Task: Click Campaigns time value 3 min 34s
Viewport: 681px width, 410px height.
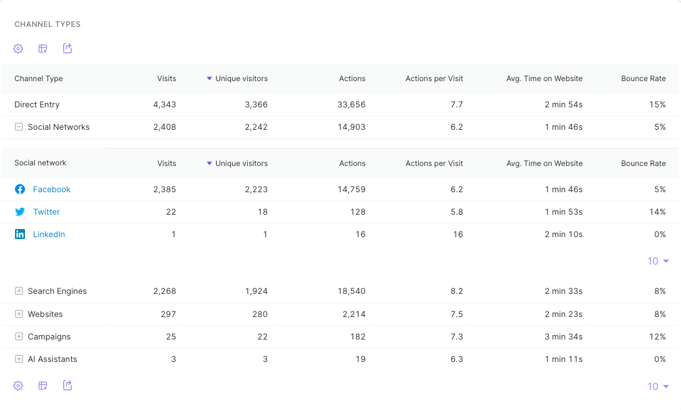Action: point(564,336)
